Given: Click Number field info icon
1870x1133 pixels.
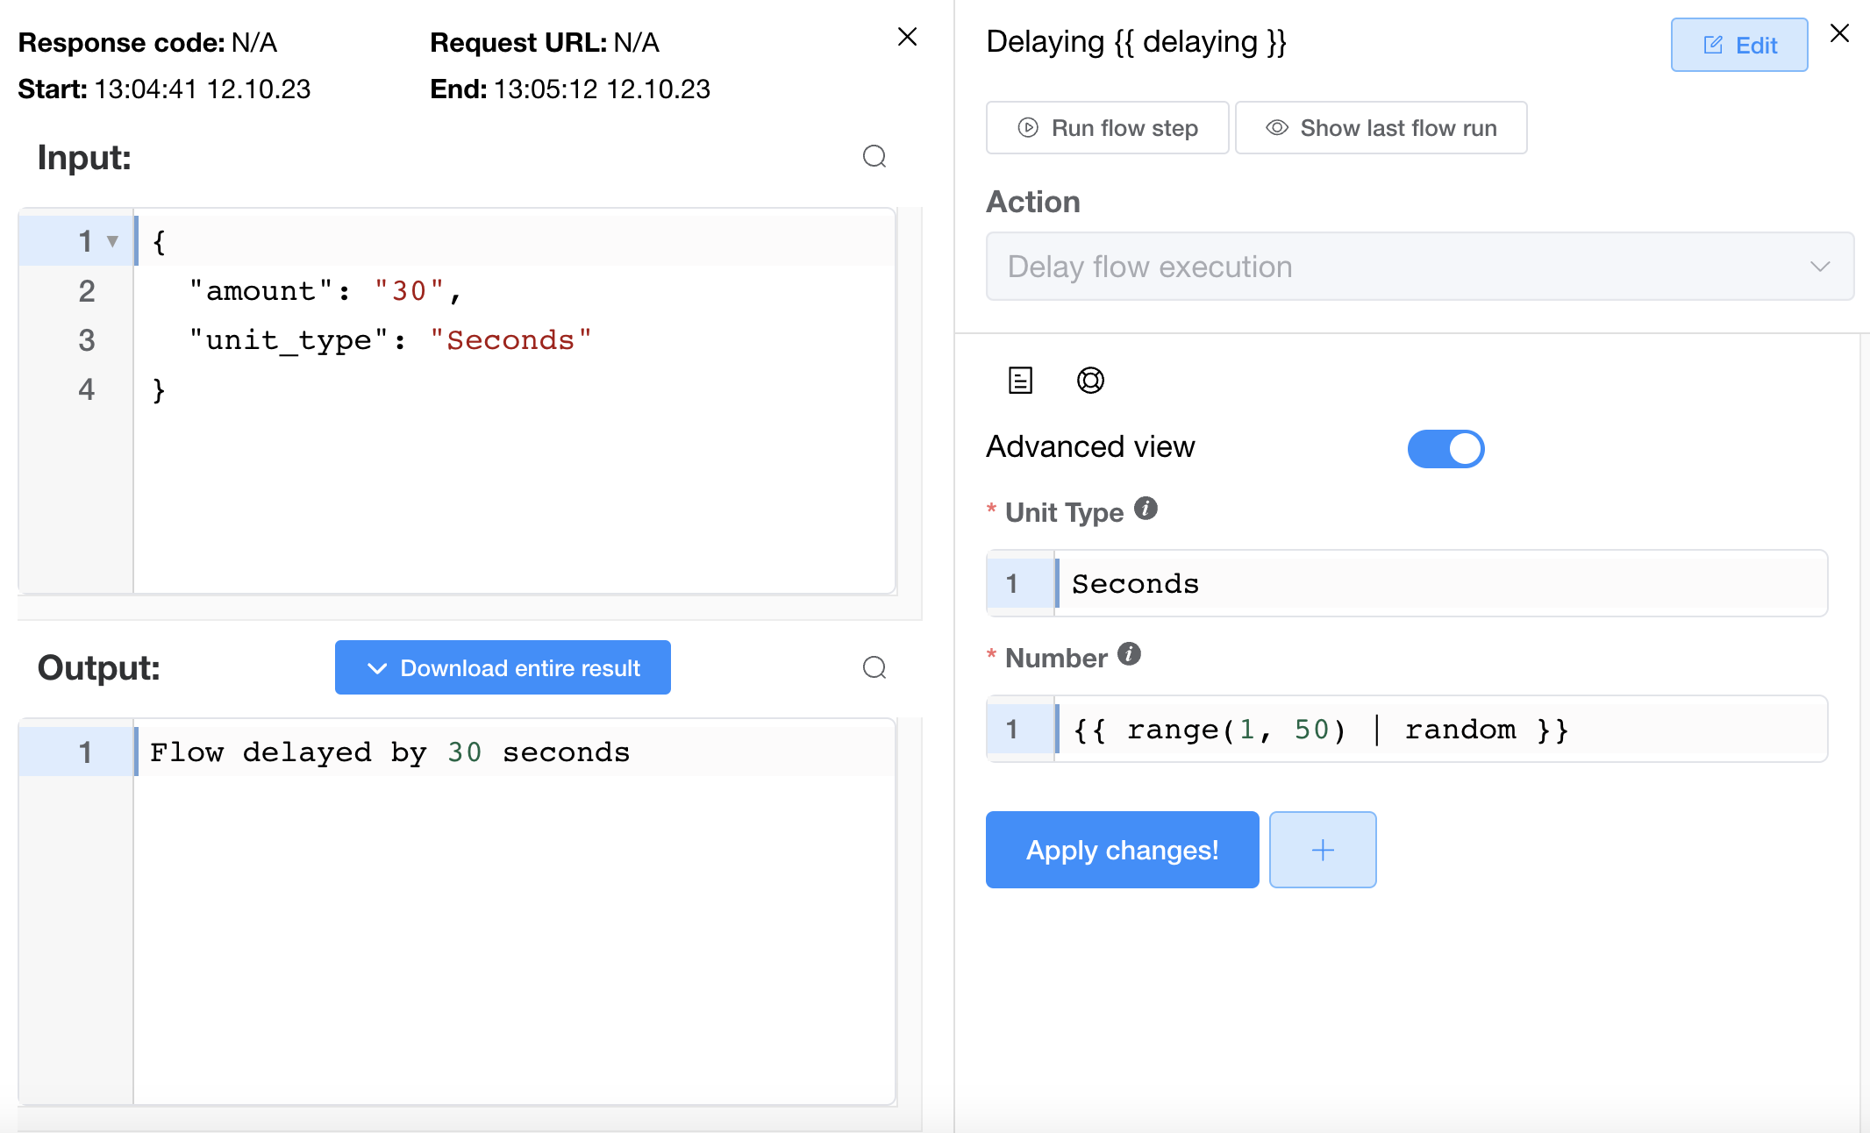Looking at the screenshot, I should [x=1129, y=654].
